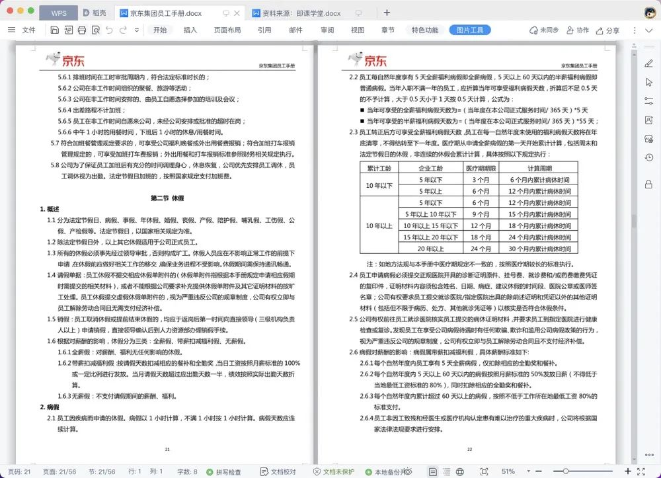Click the lock icon in right sidebar
The image size is (661, 478).
tap(649, 184)
